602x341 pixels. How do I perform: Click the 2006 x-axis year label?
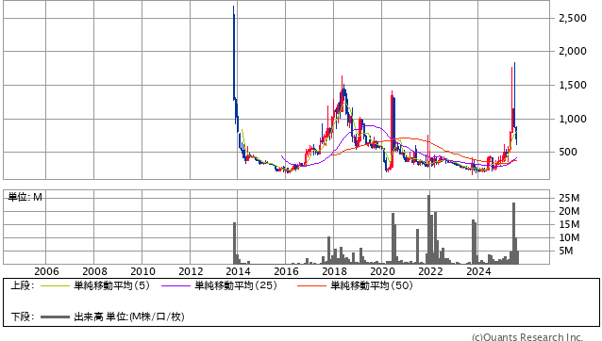pos(46,271)
